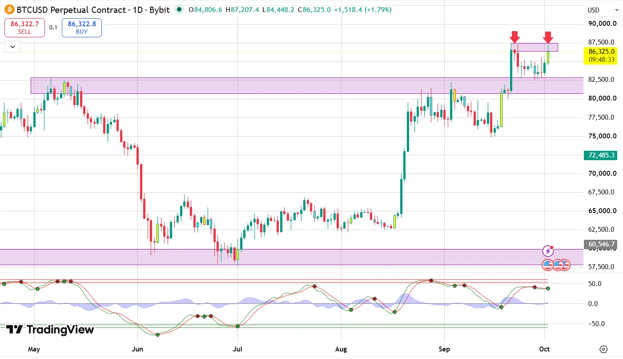623x359 pixels.
Task: Click the Bitcoin symbol logo icon
Action: [9, 10]
